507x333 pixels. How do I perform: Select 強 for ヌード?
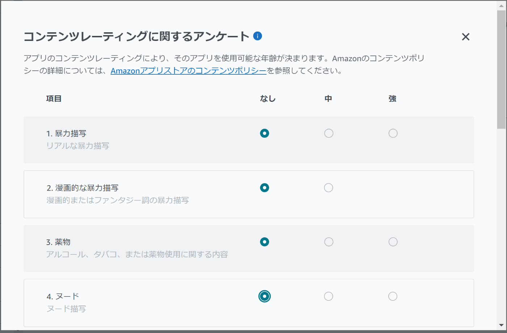[393, 296]
